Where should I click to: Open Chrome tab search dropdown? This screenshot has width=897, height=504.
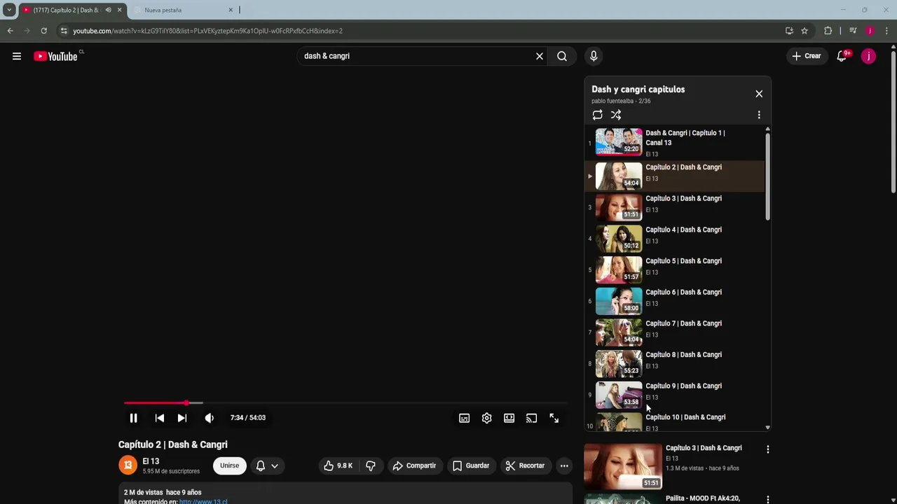[9, 10]
